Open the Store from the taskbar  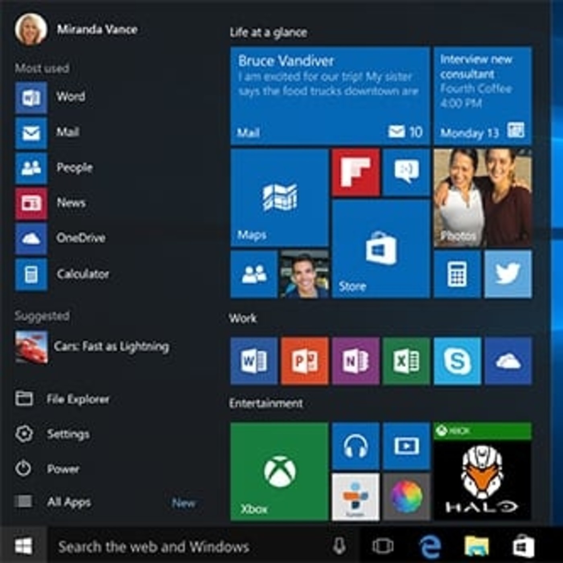coord(523,546)
